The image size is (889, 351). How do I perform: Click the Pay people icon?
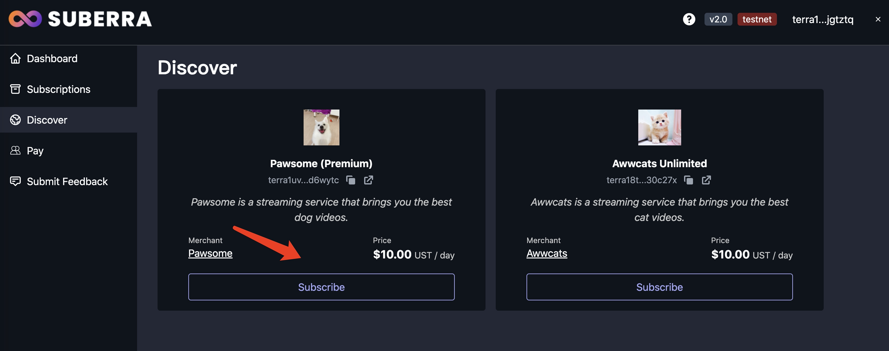coord(15,151)
